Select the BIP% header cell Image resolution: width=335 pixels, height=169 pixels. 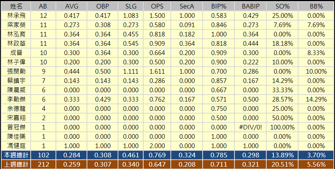(219, 7)
